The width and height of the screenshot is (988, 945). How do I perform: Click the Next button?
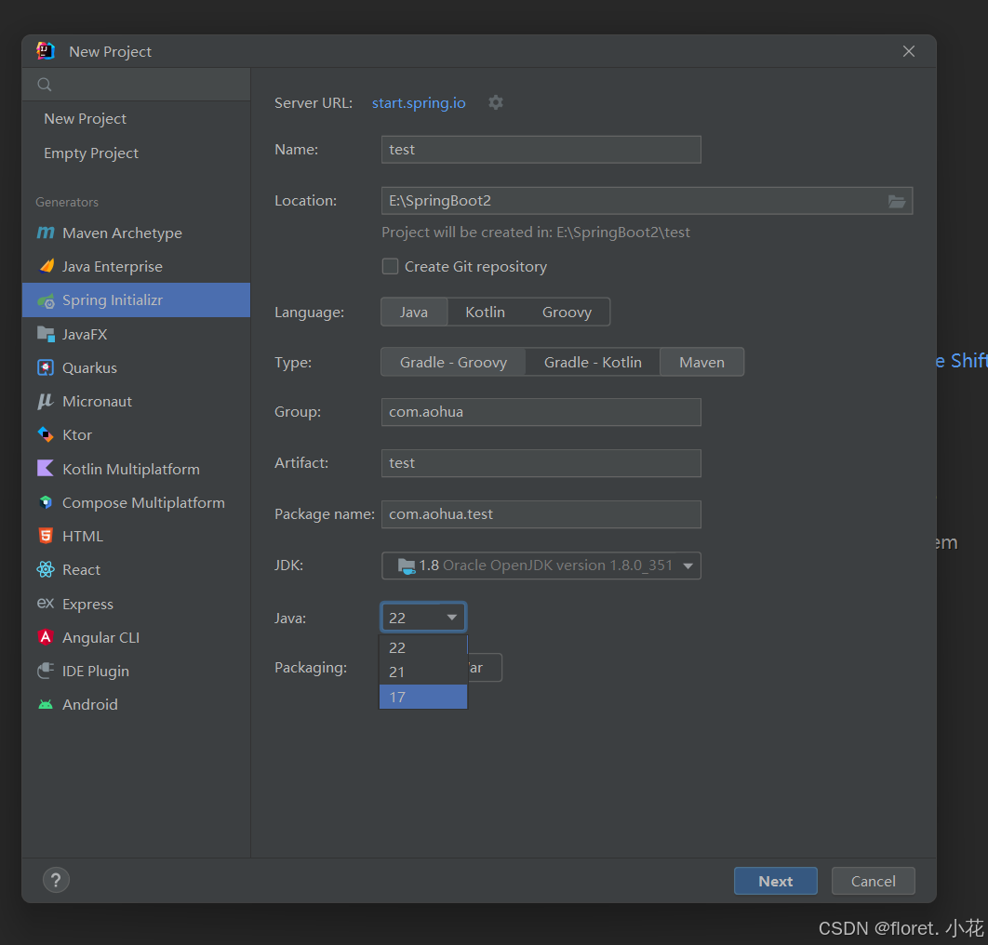tap(775, 881)
